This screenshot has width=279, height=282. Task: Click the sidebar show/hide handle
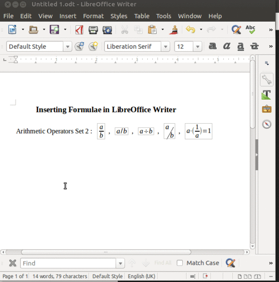tap(257, 155)
